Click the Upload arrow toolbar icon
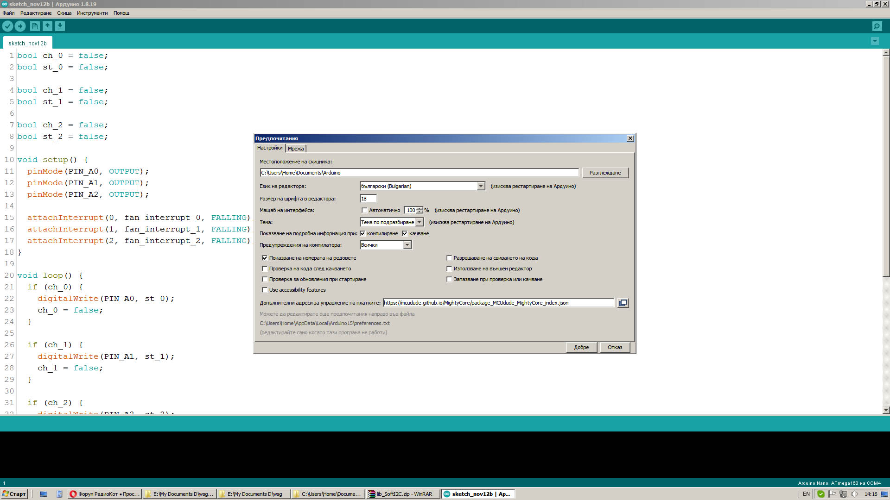The height and width of the screenshot is (500, 890). point(20,26)
